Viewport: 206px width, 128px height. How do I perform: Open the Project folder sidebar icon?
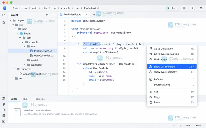(4, 15)
